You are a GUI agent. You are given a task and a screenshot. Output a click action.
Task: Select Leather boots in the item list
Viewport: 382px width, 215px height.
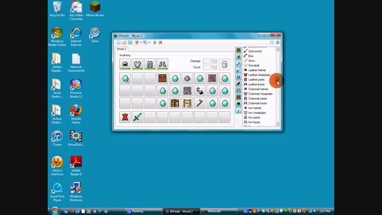(x=254, y=84)
